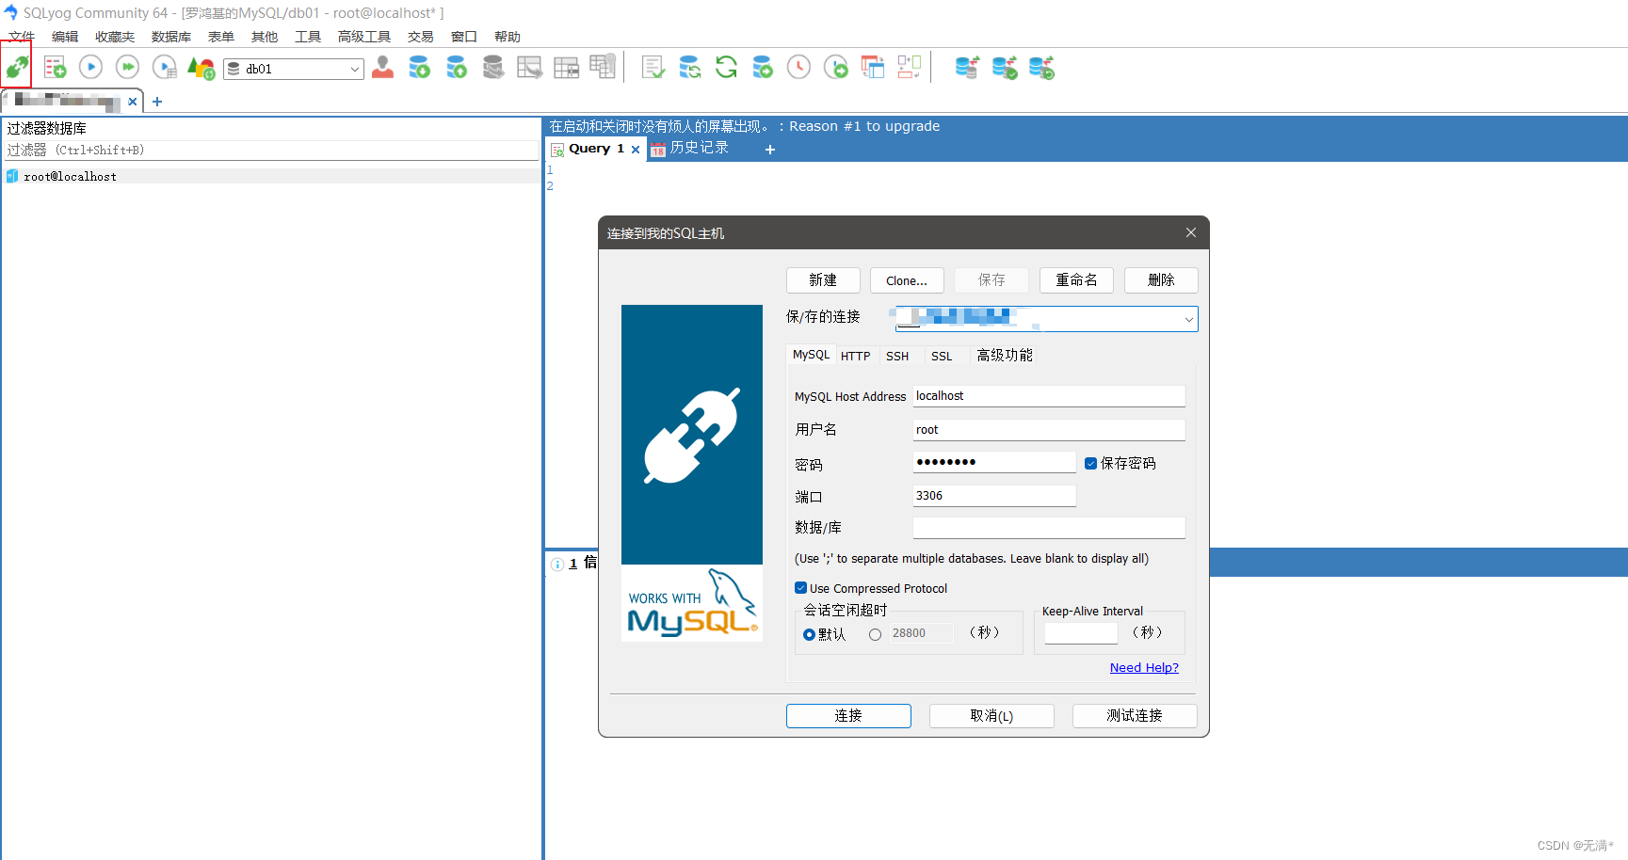Click the new connection plug icon
This screenshot has height=860, width=1628.
[17, 67]
